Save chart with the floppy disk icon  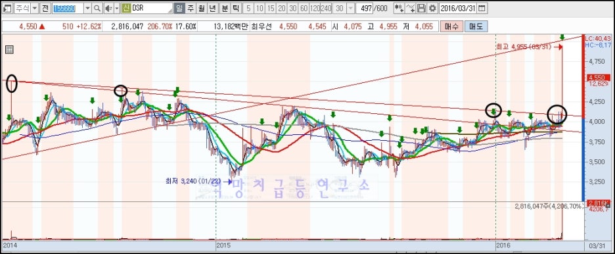pyautogui.click(x=421, y=8)
